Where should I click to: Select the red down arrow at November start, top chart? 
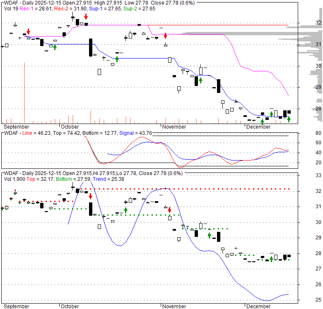pos(165,36)
